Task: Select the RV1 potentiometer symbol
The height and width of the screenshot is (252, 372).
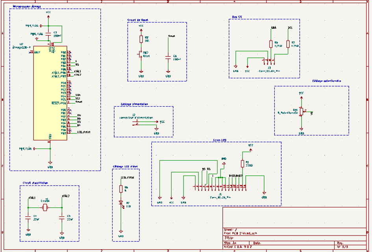Action: point(302,111)
